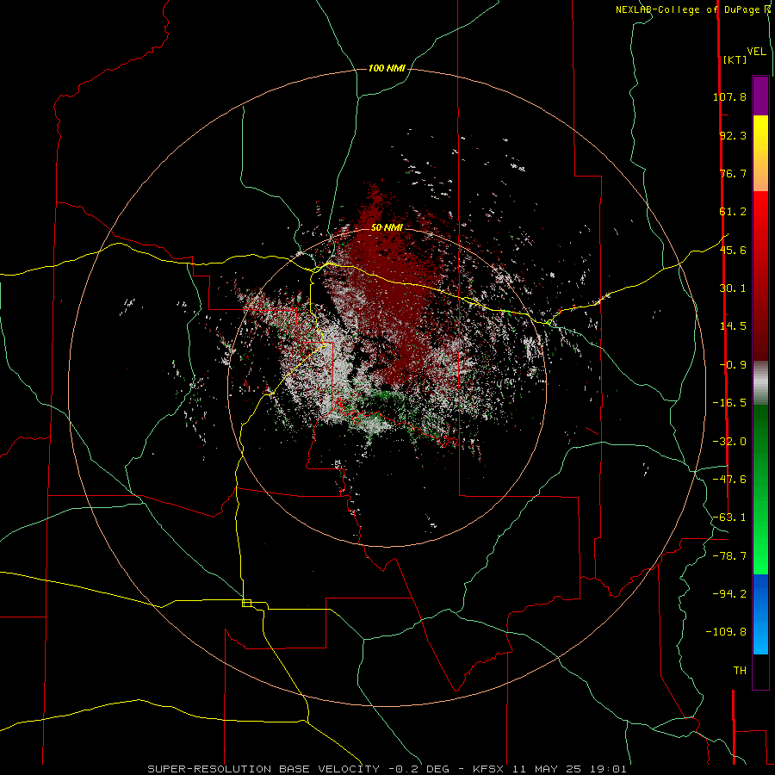Image resolution: width=775 pixels, height=775 pixels.
Task: Click the -0.9 legend value
Action: (x=733, y=365)
